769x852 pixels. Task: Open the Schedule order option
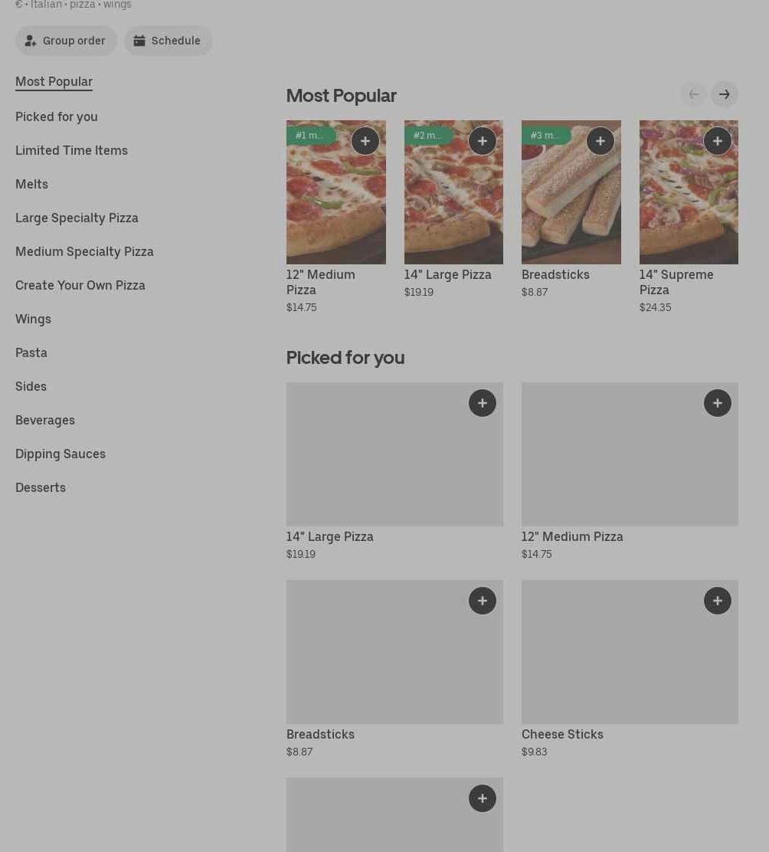click(x=168, y=41)
